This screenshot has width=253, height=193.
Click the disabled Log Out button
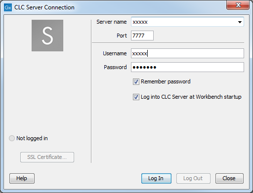pos(193,178)
